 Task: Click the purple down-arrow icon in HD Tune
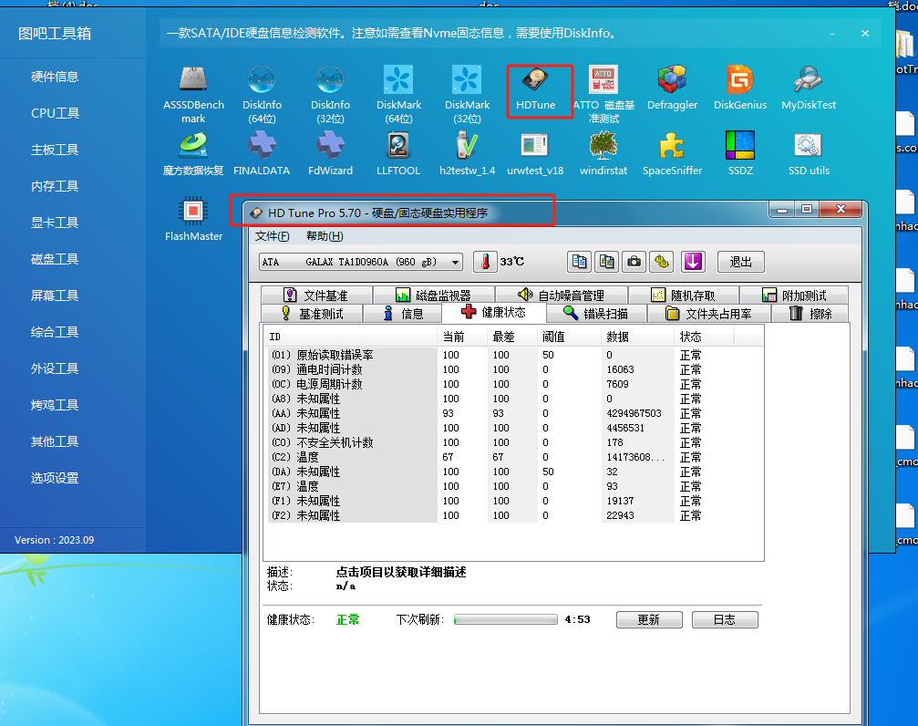pos(693,262)
